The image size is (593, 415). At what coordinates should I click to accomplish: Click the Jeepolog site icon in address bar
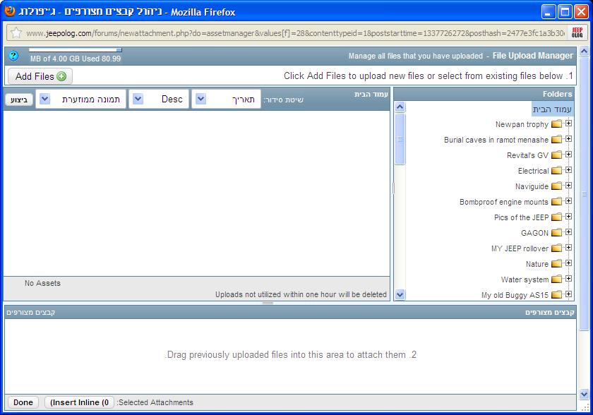(x=577, y=33)
